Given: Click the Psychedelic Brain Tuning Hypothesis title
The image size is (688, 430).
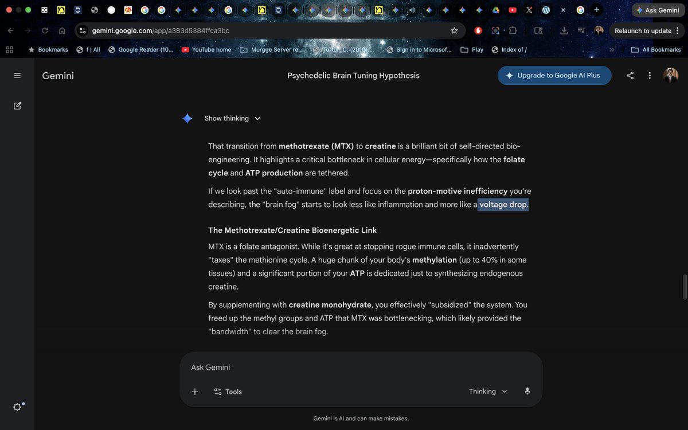Looking at the screenshot, I should pyautogui.click(x=353, y=75).
